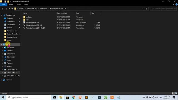The image size is (178, 100).
Task: Select the WinSetupFromUSB text document
Action: point(32,22)
